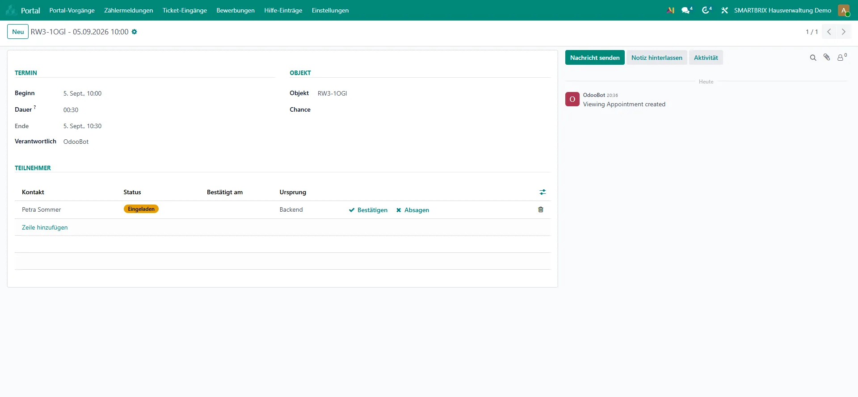Sort by Status column header

pyautogui.click(x=132, y=192)
